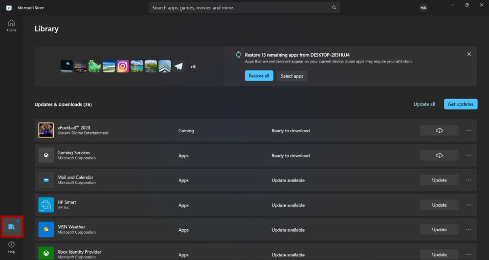Click the HP Smart title text
Image resolution: width=489 pixels, height=260 pixels.
pos(67,202)
